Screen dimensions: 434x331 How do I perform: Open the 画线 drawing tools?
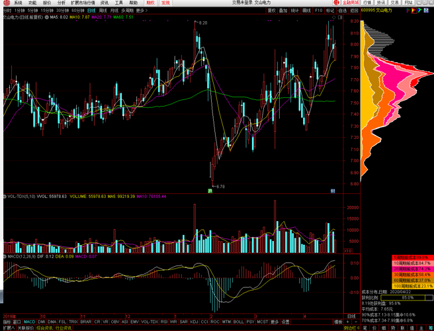point(306,11)
